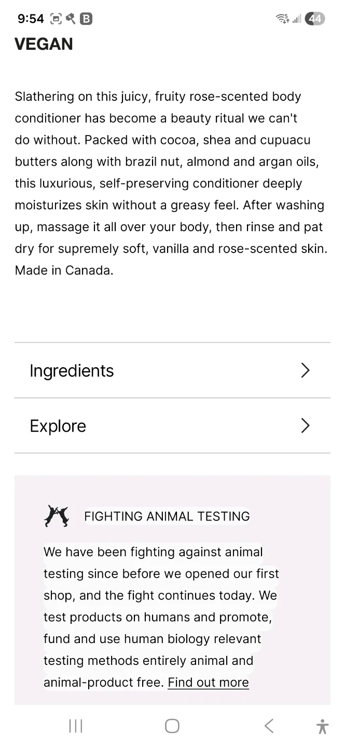Tap the tools notification icon in status bar

[x=71, y=19]
